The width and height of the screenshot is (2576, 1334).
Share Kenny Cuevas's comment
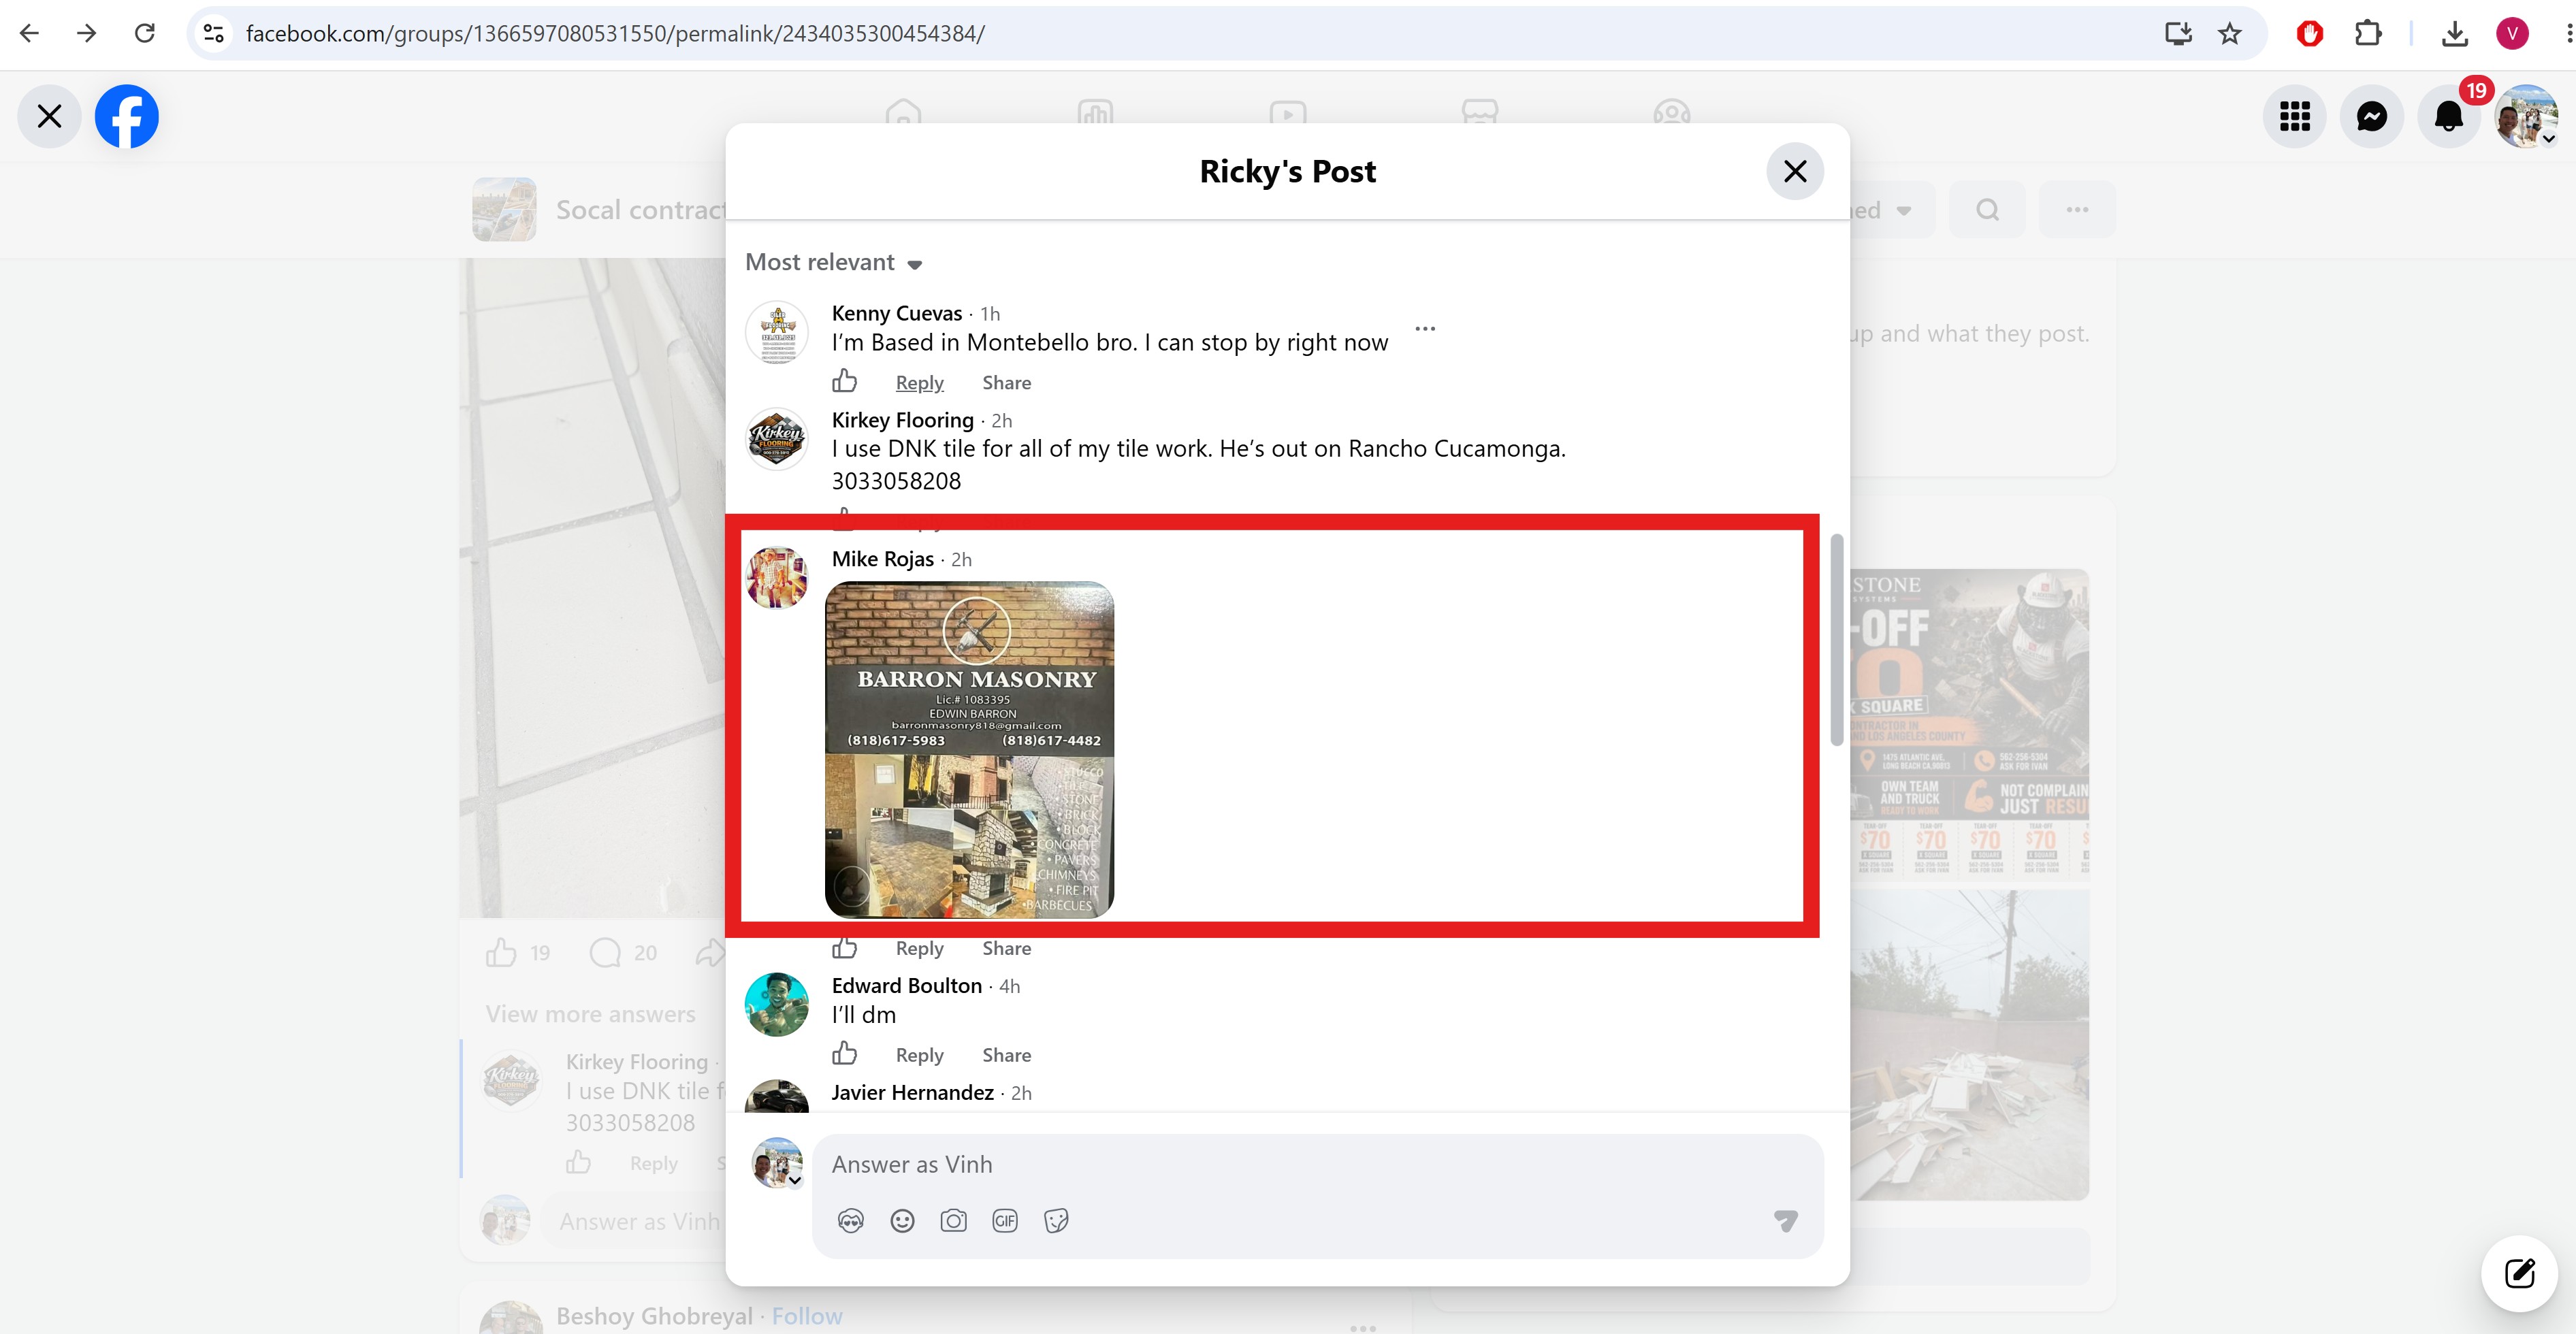click(1006, 382)
